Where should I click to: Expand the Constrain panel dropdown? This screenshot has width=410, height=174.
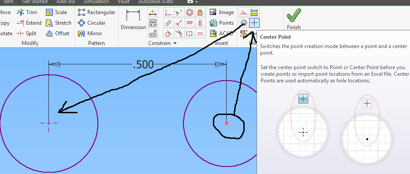(175, 43)
